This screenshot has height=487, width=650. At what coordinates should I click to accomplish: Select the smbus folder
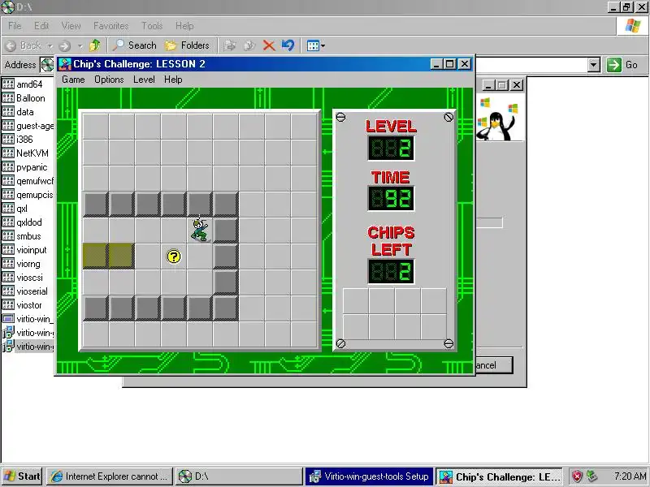(x=22, y=236)
